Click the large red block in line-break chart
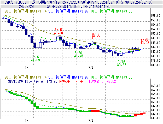Viewport: 163px width, 124px height. pyautogui.click(x=95, y=111)
